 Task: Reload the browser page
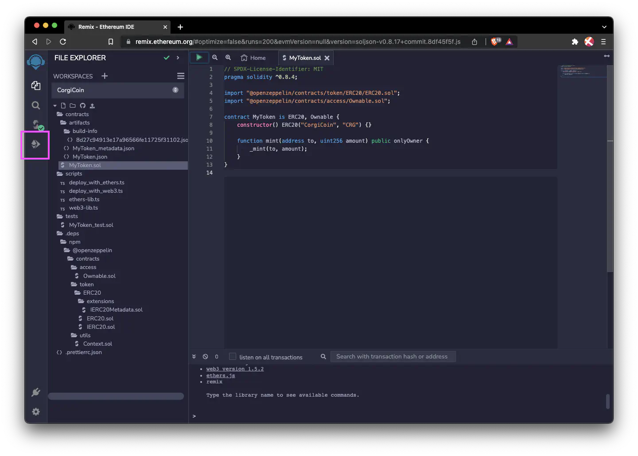(63, 42)
